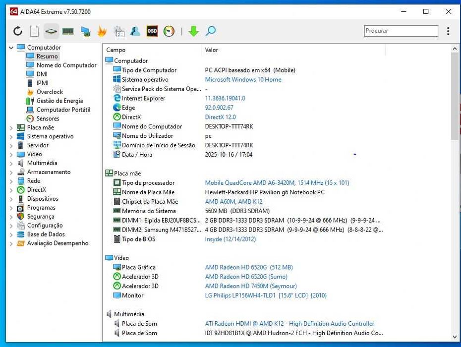Open the AMD A60M, AMD K12 chipset link

click(x=233, y=201)
